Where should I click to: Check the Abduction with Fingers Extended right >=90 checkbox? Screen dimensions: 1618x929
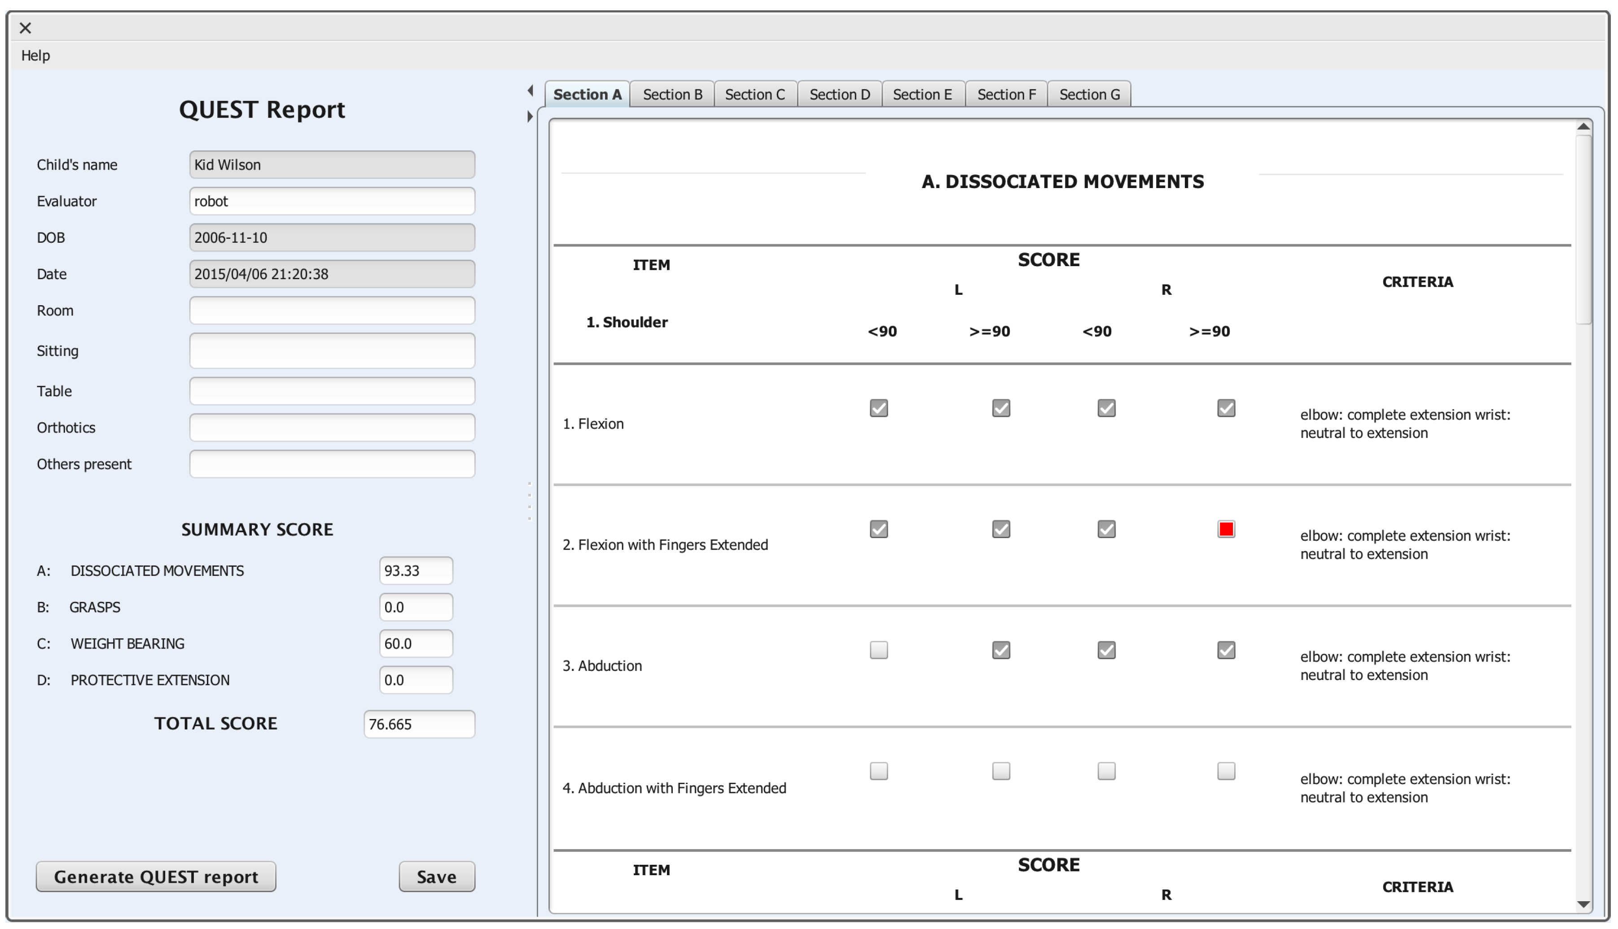[1226, 771]
